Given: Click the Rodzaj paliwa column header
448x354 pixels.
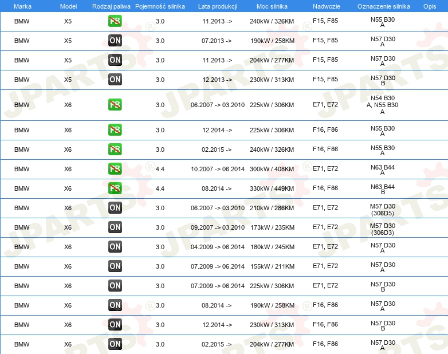Looking at the screenshot, I should (x=111, y=6).
